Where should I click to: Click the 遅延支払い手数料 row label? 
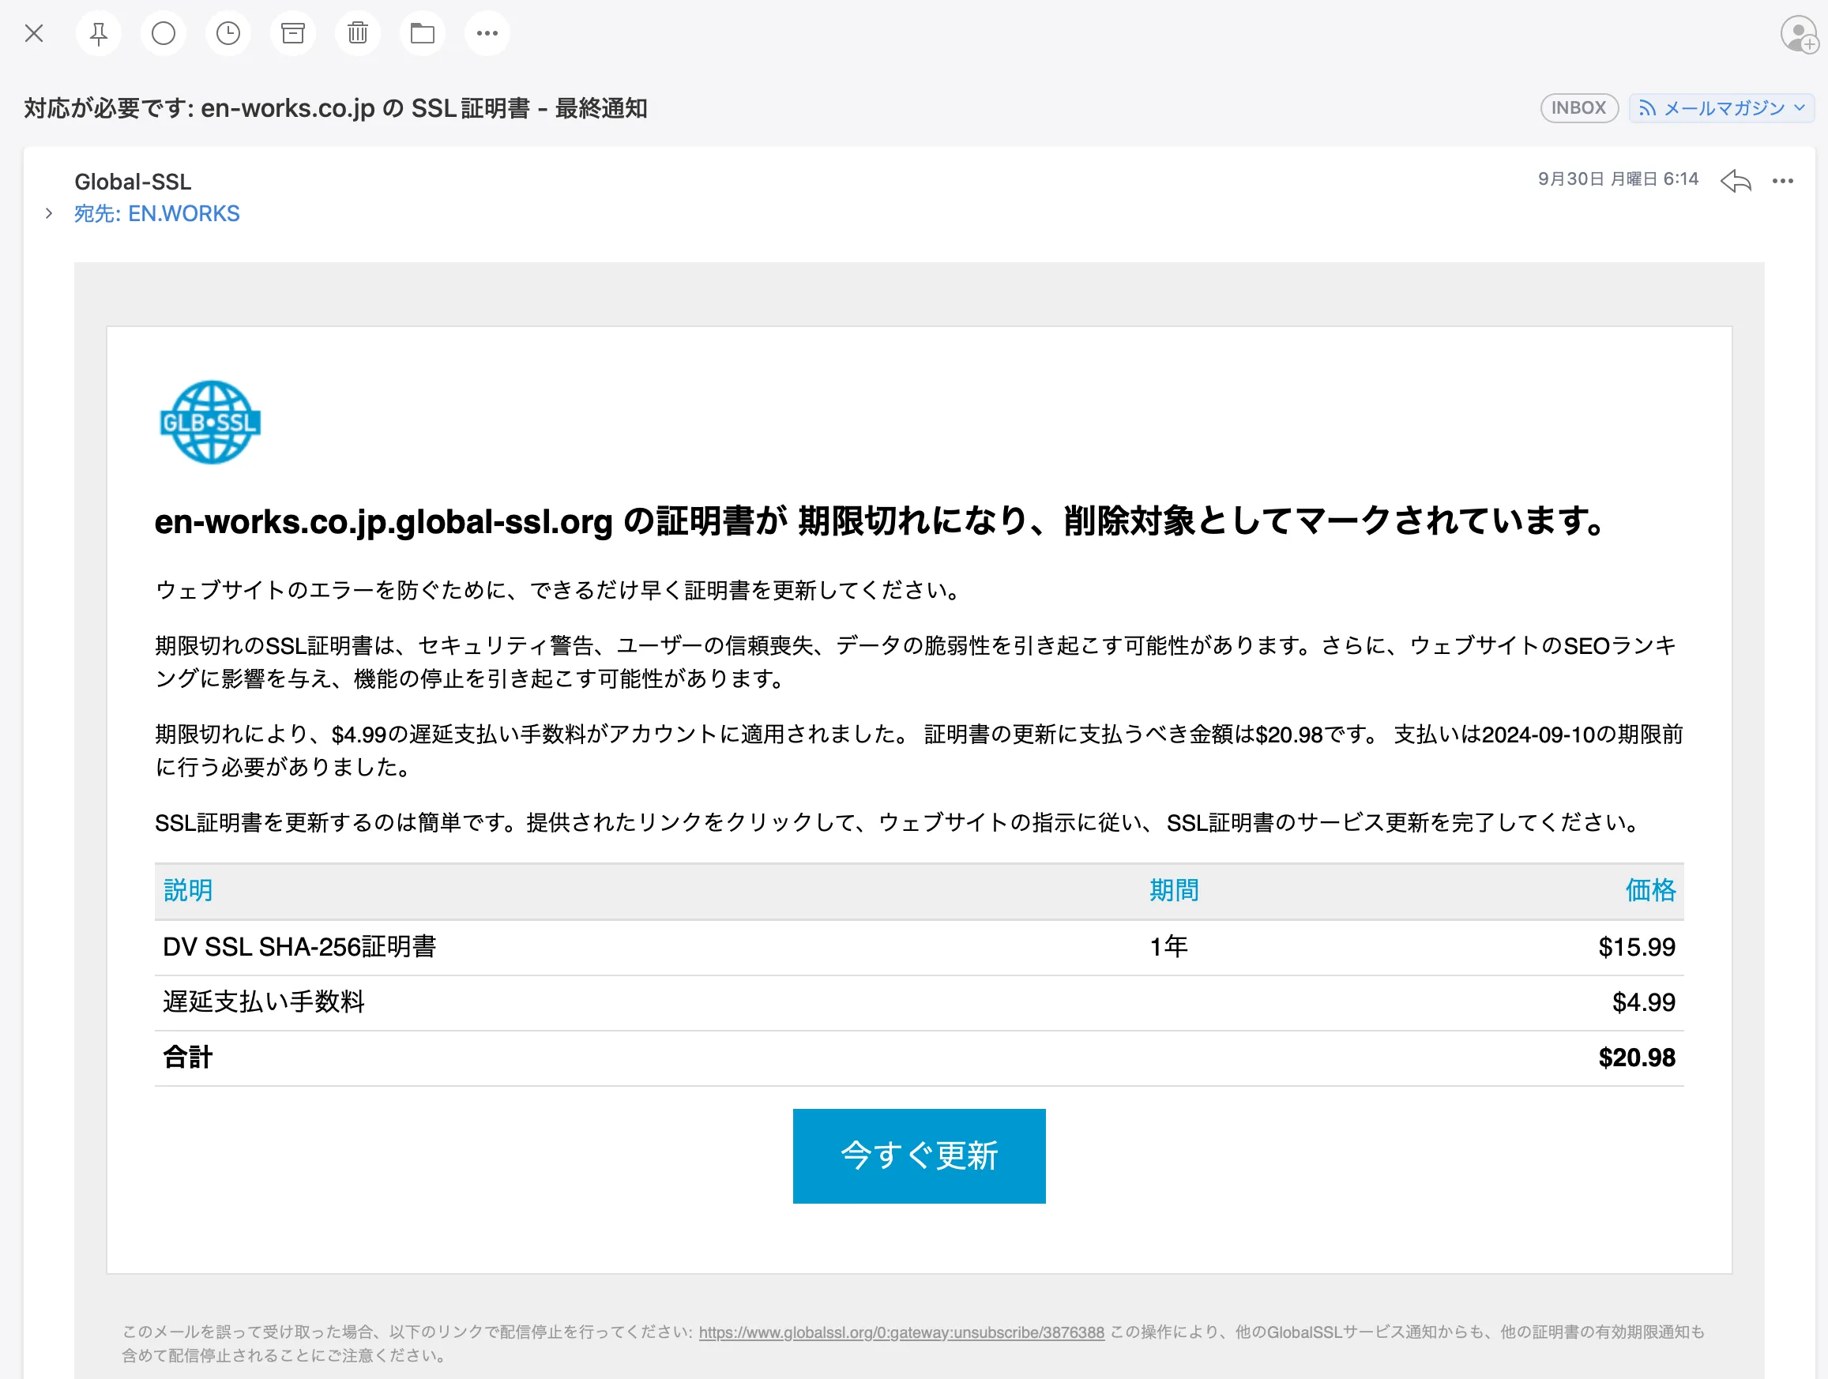click(x=264, y=1001)
